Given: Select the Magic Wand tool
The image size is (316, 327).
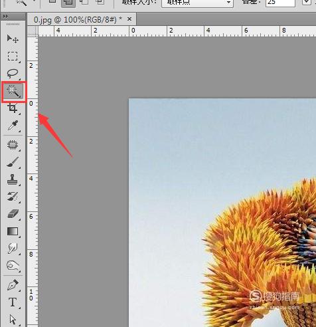Looking at the screenshot, I should tap(14, 92).
